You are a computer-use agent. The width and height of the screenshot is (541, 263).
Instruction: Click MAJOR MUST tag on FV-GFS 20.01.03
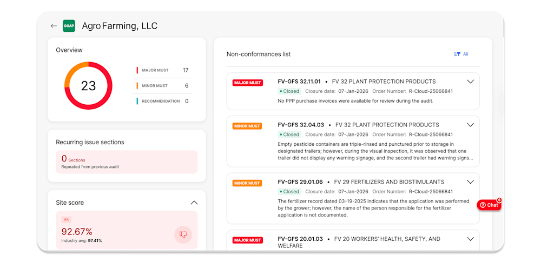coord(247,240)
